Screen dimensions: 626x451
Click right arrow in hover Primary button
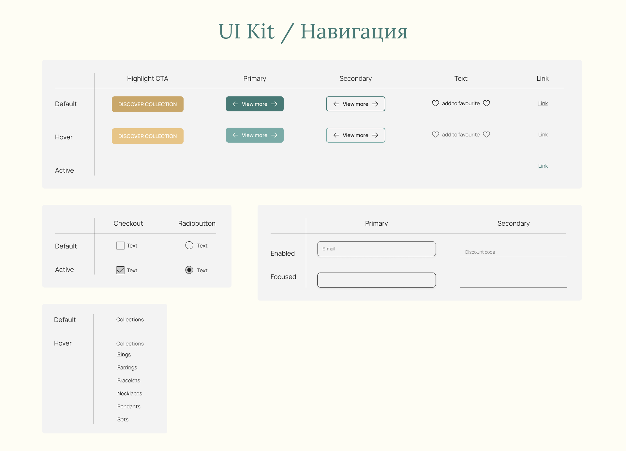click(x=274, y=135)
